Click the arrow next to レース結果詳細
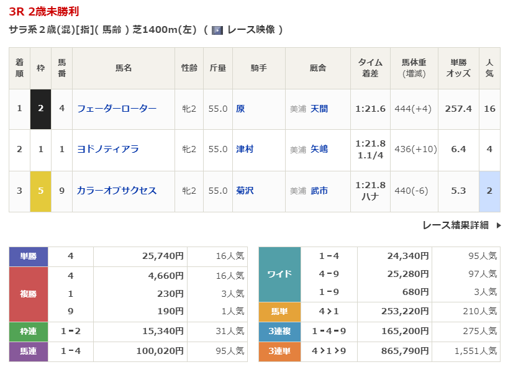Image resolution: width=508 pixels, height=367 pixels. click(x=498, y=225)
